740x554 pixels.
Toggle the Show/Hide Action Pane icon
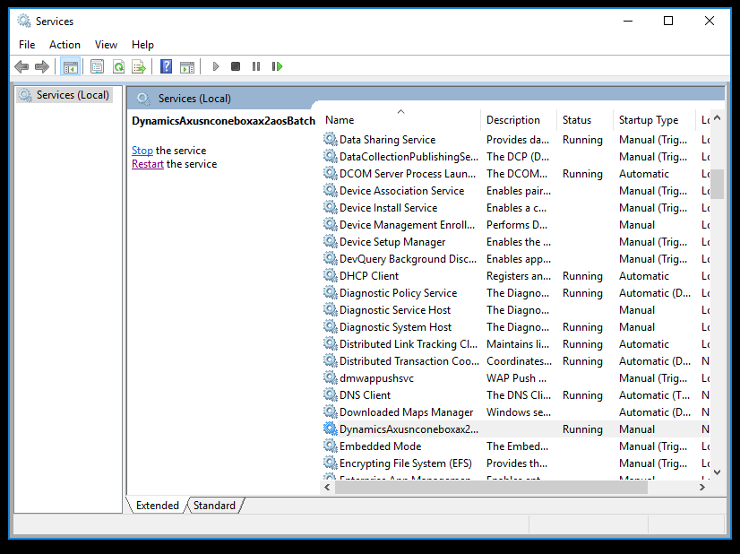coord(187,66)
